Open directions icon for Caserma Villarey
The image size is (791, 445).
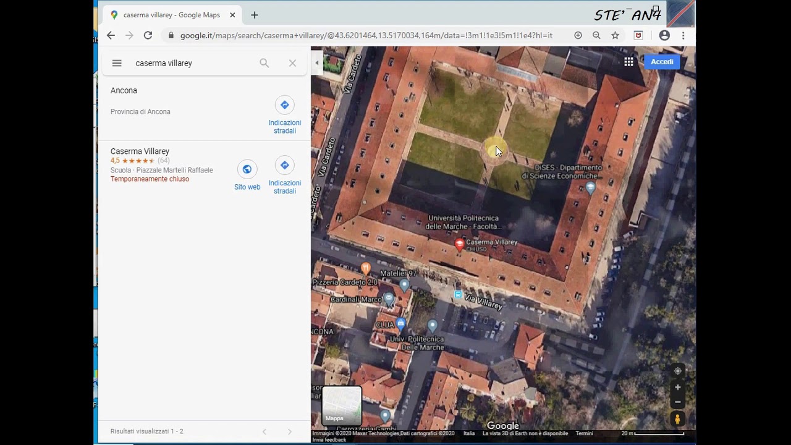click(x=284, y=166)
